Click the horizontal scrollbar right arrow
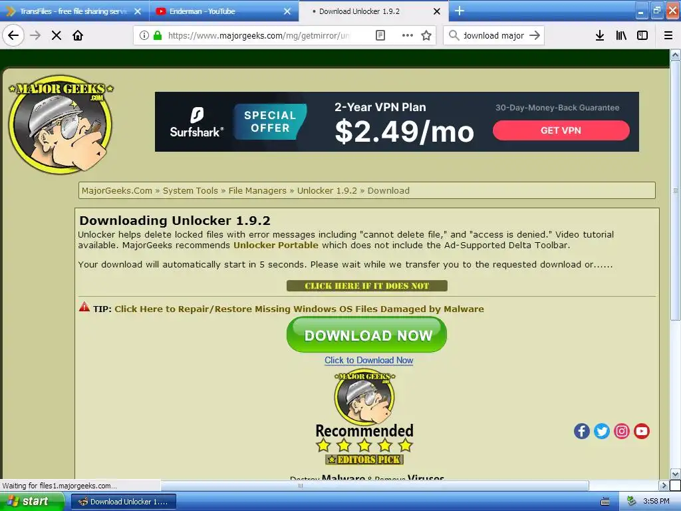 (663, 485)
